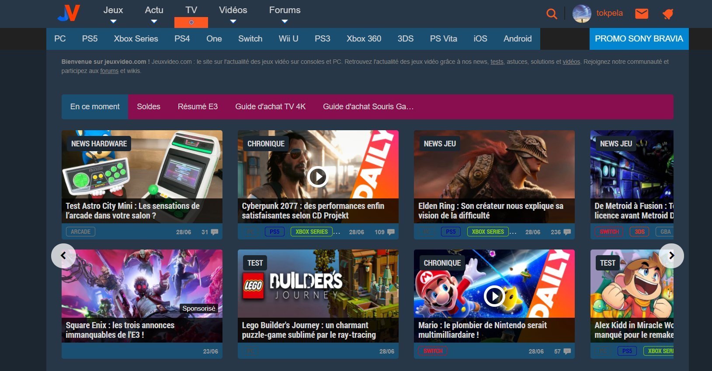Switch to Guide d'achat TV 4K tab
712x371 pixels.
pyautogui.click(x=271, y=107)
